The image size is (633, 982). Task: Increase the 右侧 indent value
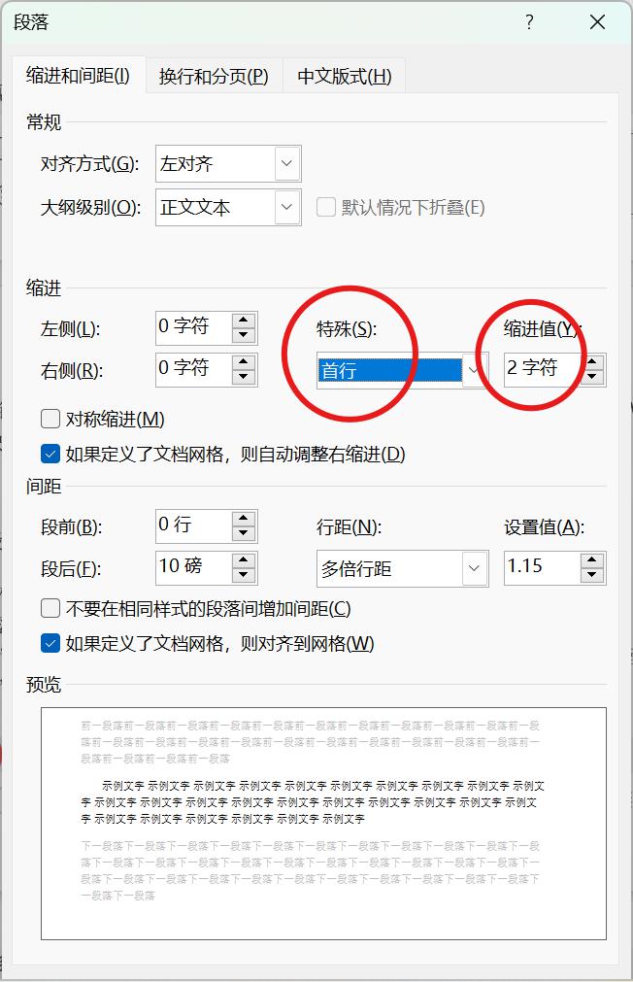[x=244, y=362]
